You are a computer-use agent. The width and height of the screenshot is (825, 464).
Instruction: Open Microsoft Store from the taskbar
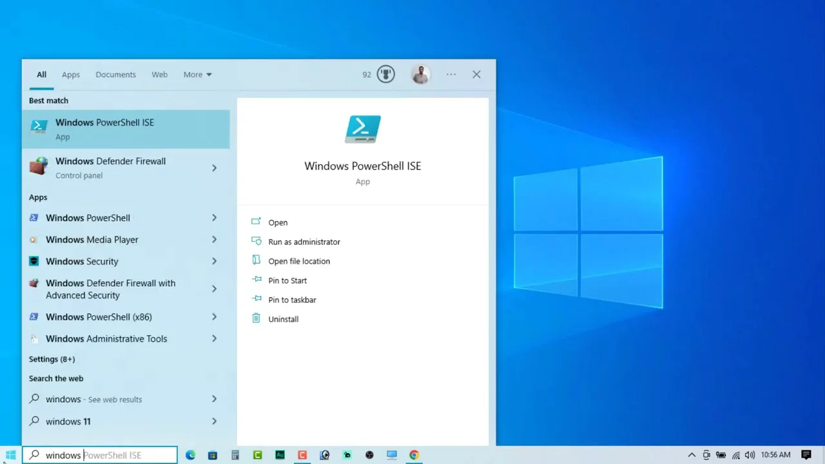(x=213, y=455)
